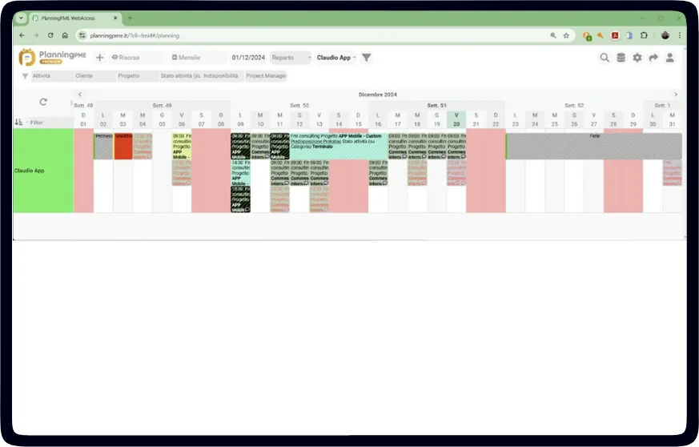The width and height of the screenshot is (699, 447).
Task: Click the Sett. 52 week header
Action: pos(574,105)
